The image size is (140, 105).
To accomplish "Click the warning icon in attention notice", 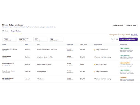I will click(x=109, y=35).
